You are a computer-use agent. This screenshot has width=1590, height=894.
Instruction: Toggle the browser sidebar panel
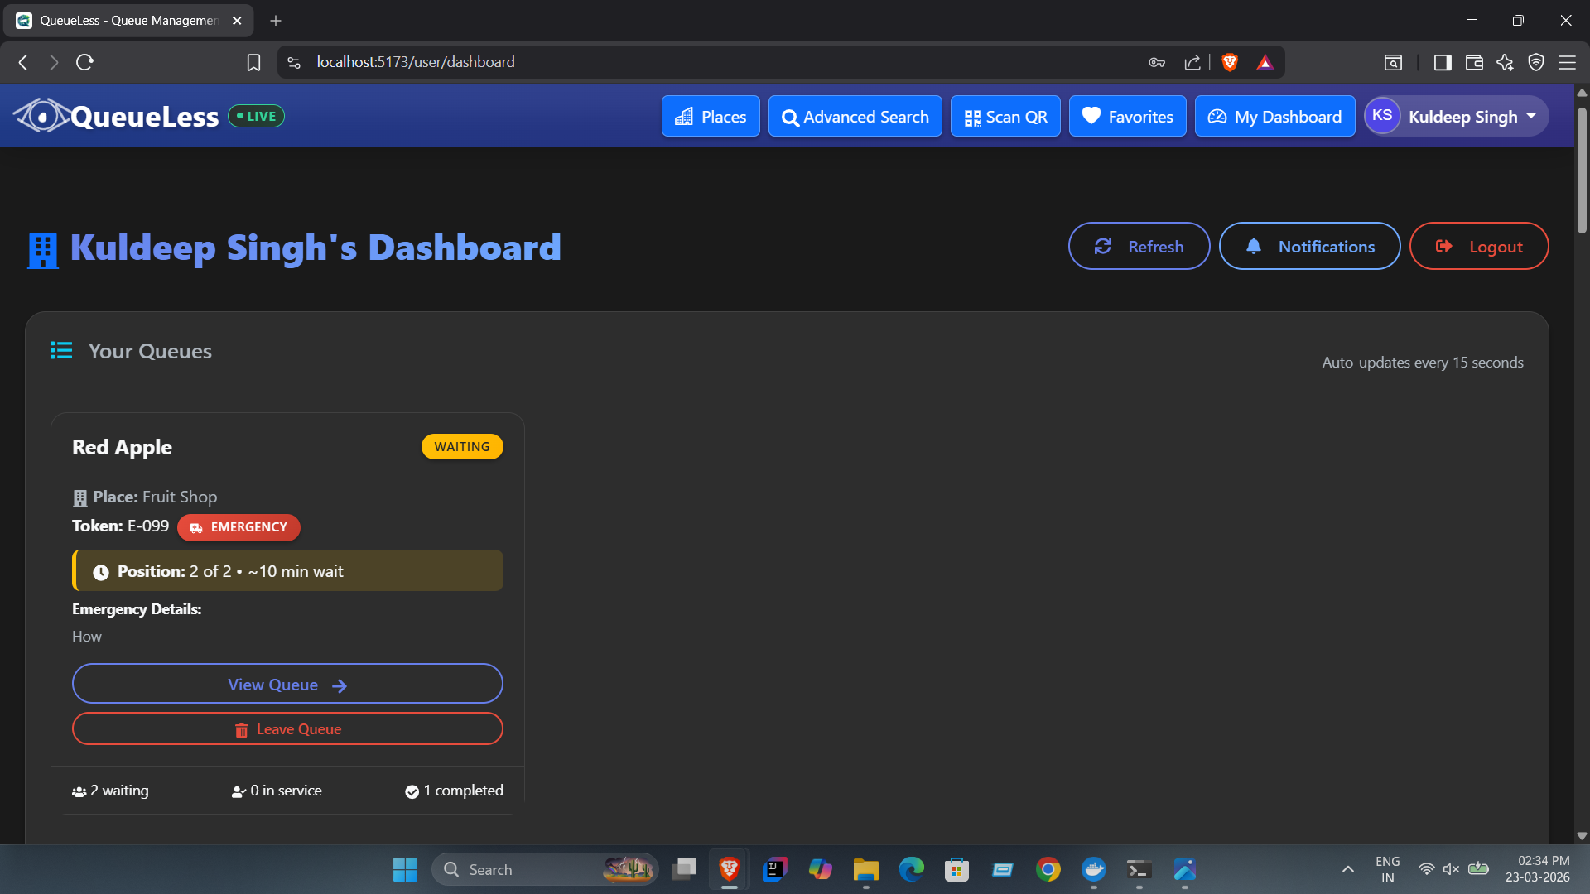1443,62
